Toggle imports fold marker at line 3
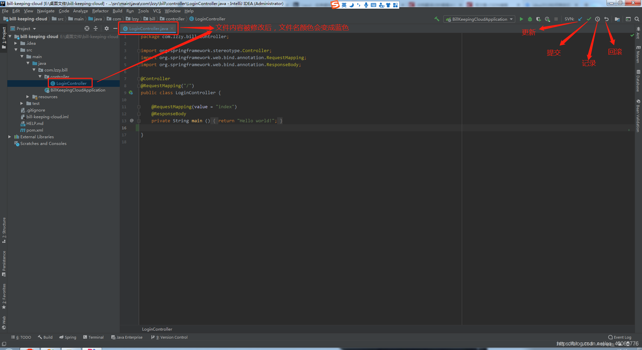The image size is (642, 350). (x=138, y=51)
